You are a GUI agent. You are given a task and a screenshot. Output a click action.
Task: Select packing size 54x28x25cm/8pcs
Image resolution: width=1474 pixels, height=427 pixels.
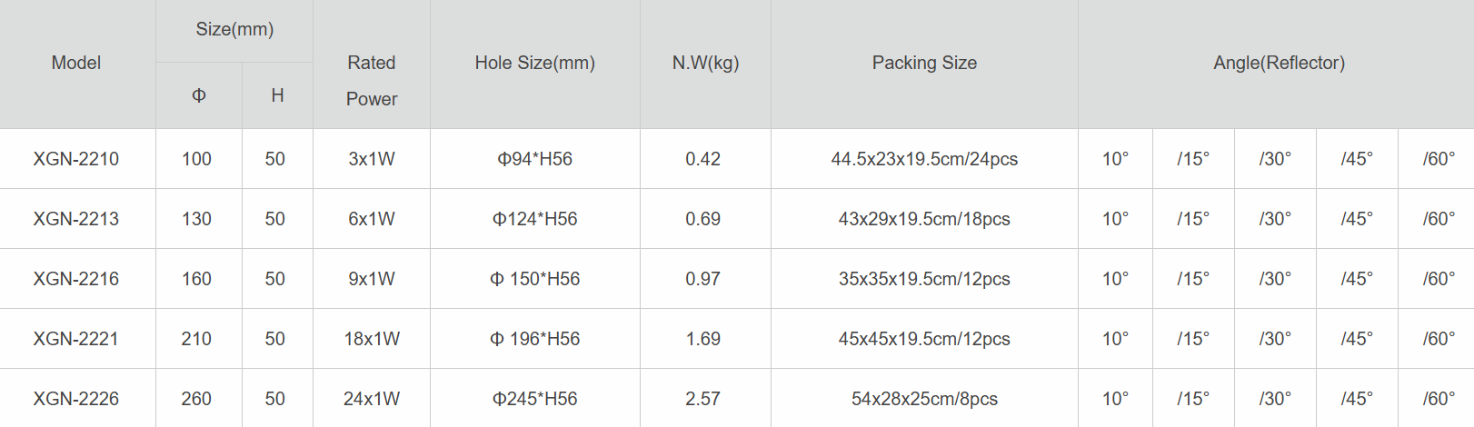tap(924, 399)
